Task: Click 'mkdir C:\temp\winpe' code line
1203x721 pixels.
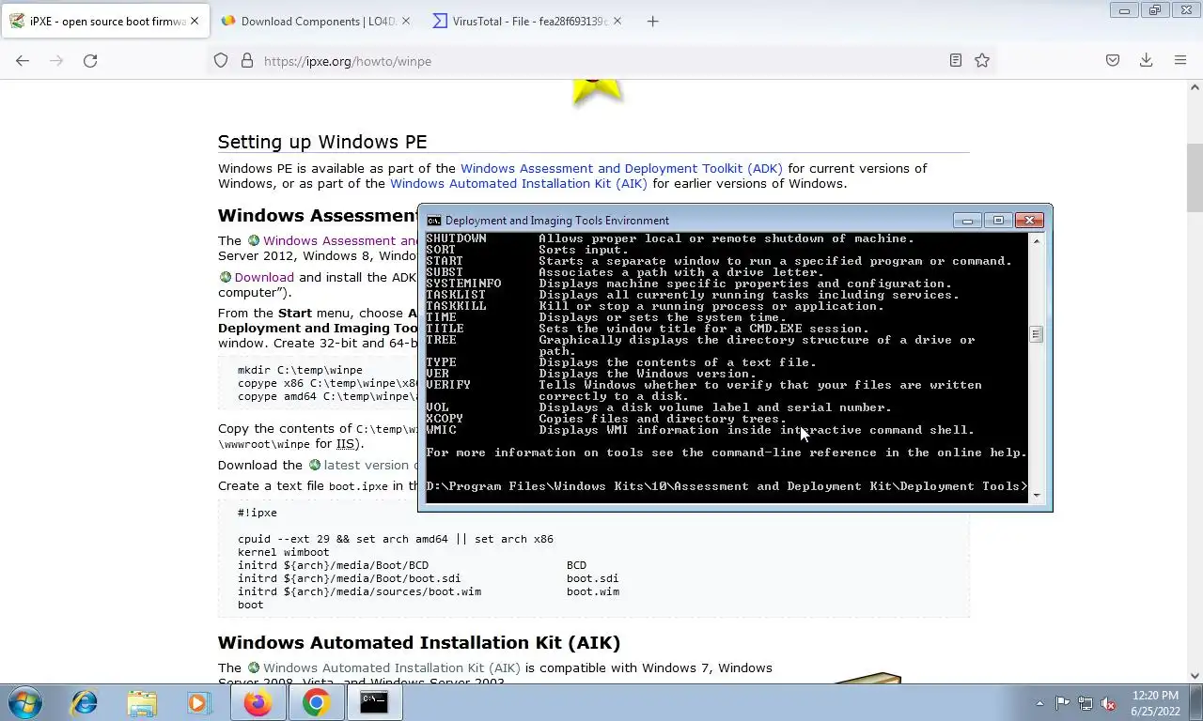Action: coord(300,370)
